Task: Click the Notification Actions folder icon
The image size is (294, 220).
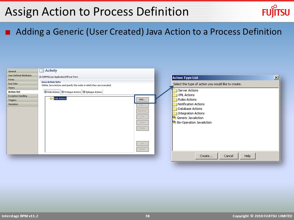Action: (175, 104)
